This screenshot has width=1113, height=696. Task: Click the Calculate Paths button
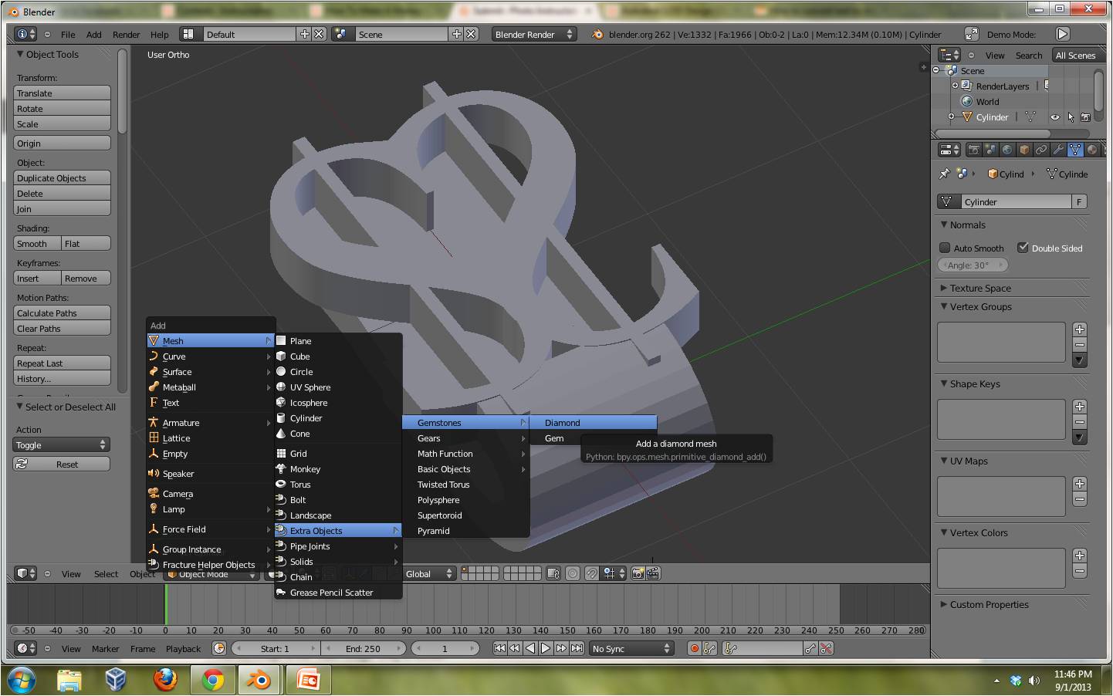pyautogui.click(x=62, y=313)
